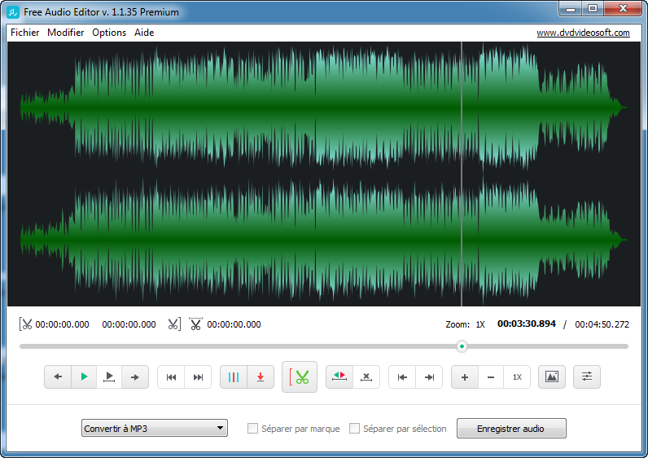Reset zoom with the 1X button
This screenshot has height=458, width=648.
pos(517,377)
